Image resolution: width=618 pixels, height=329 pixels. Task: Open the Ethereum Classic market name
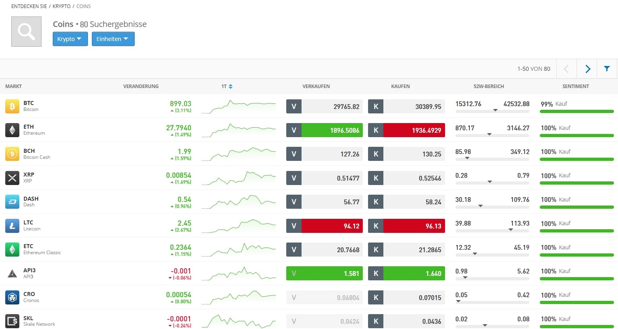point(42,253)
